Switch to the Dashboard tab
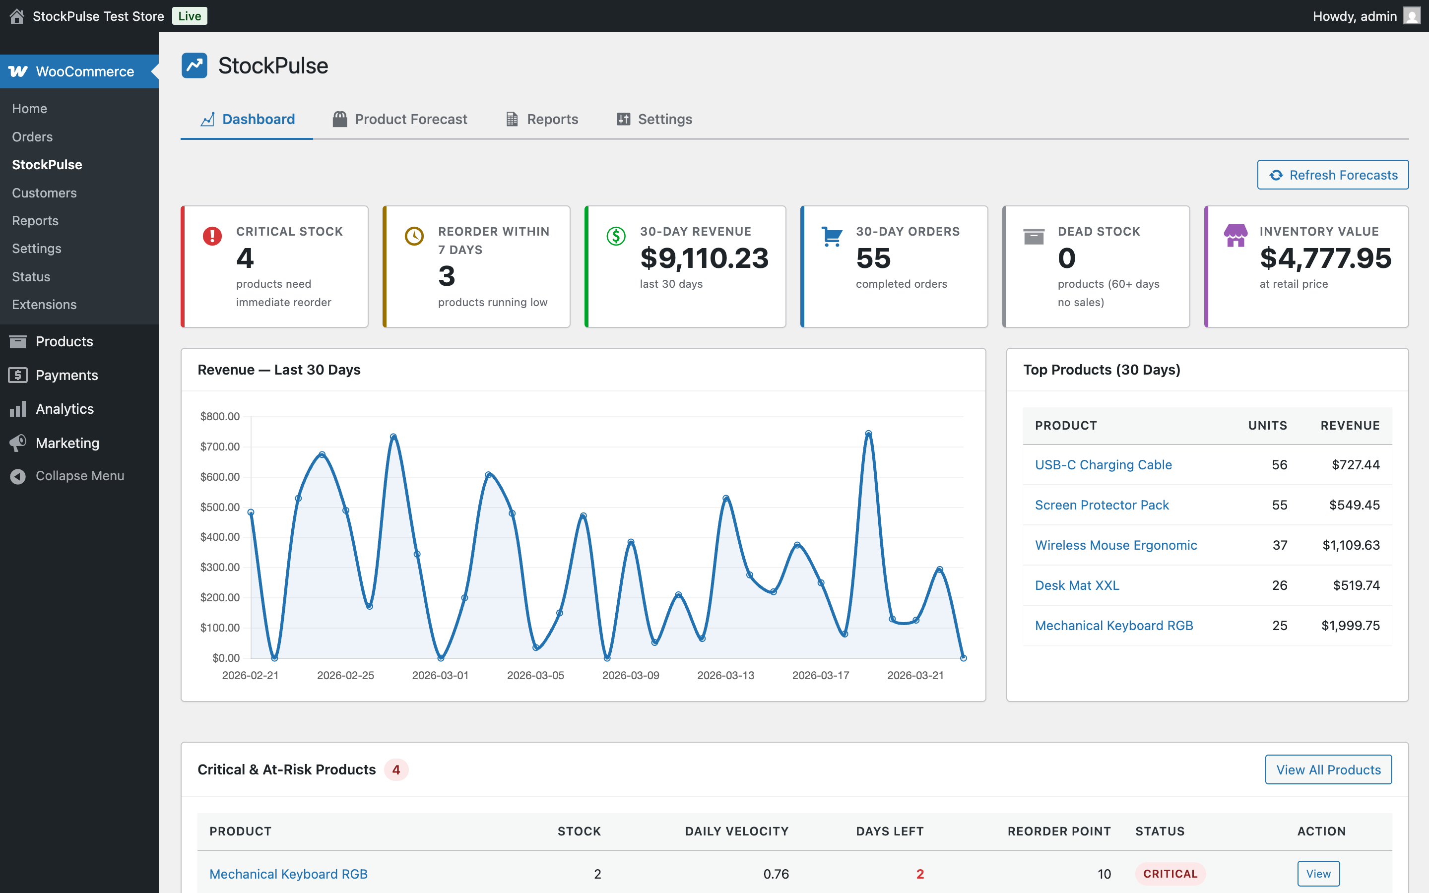The height and width of the screenshot is (893, 1429). point(247,119)
